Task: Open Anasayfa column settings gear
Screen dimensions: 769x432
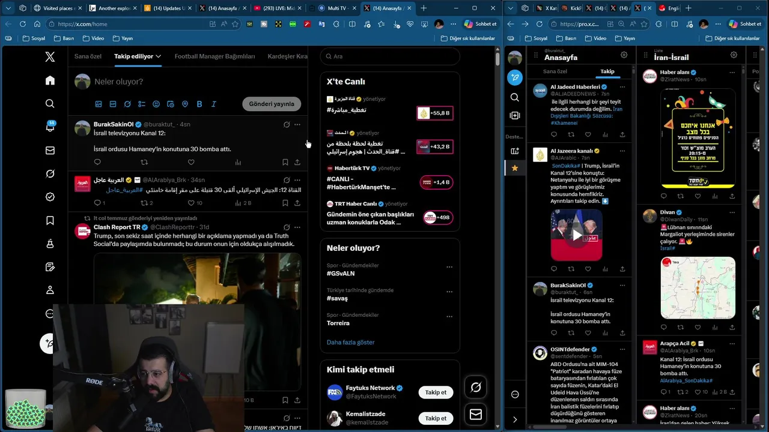Action: click(624, 55)
